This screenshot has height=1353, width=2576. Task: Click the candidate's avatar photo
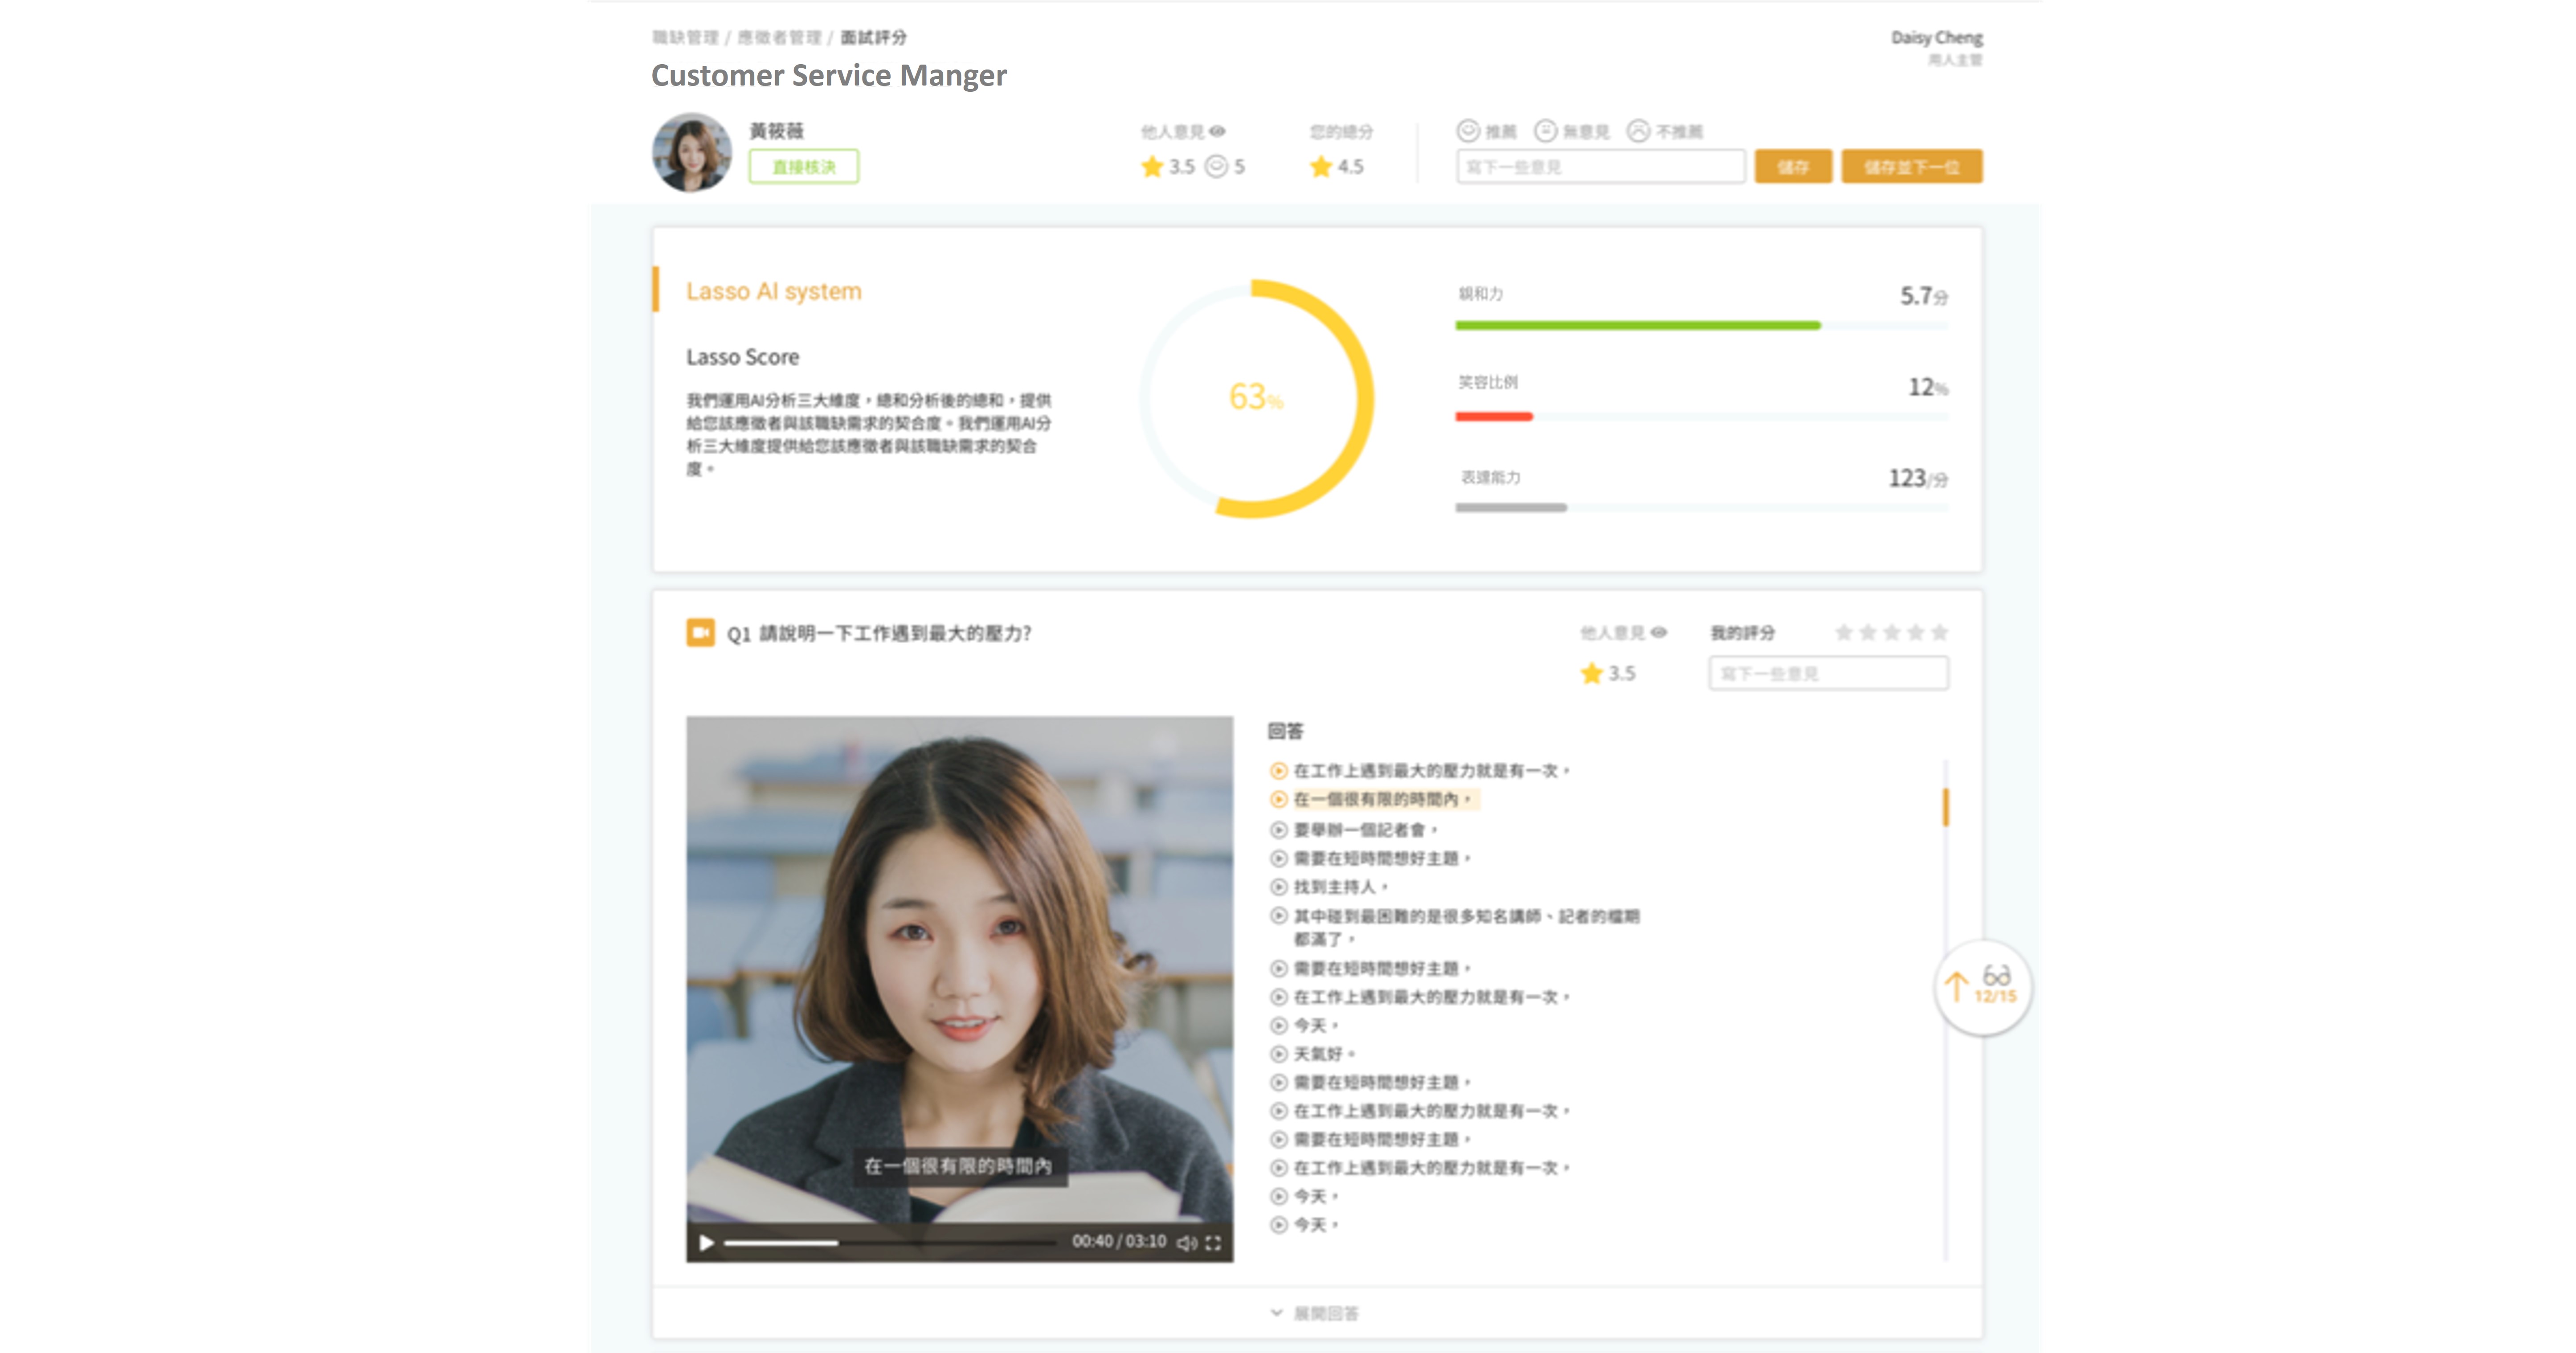(x=692, y=152)
